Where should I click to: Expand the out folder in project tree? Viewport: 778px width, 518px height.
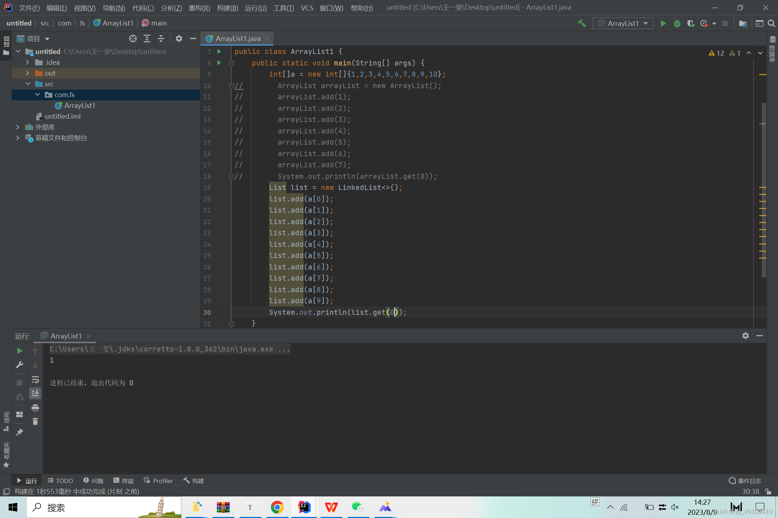27,73
